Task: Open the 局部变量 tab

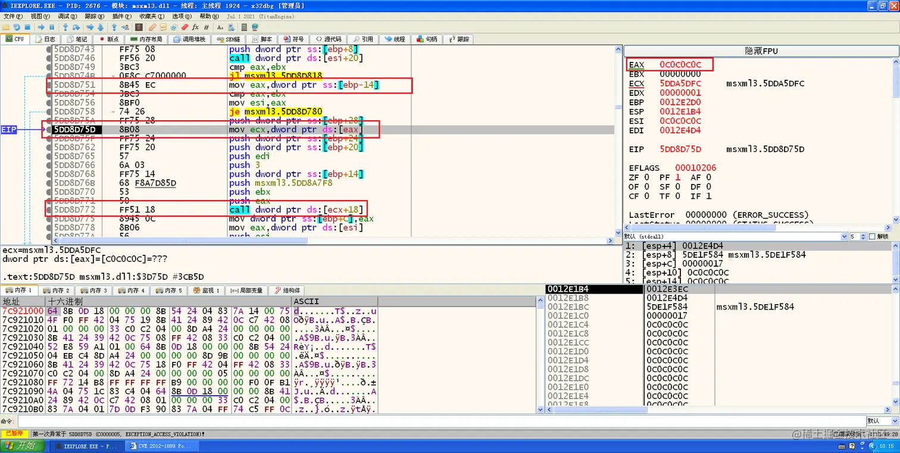Action: click(x=246, y=290)
